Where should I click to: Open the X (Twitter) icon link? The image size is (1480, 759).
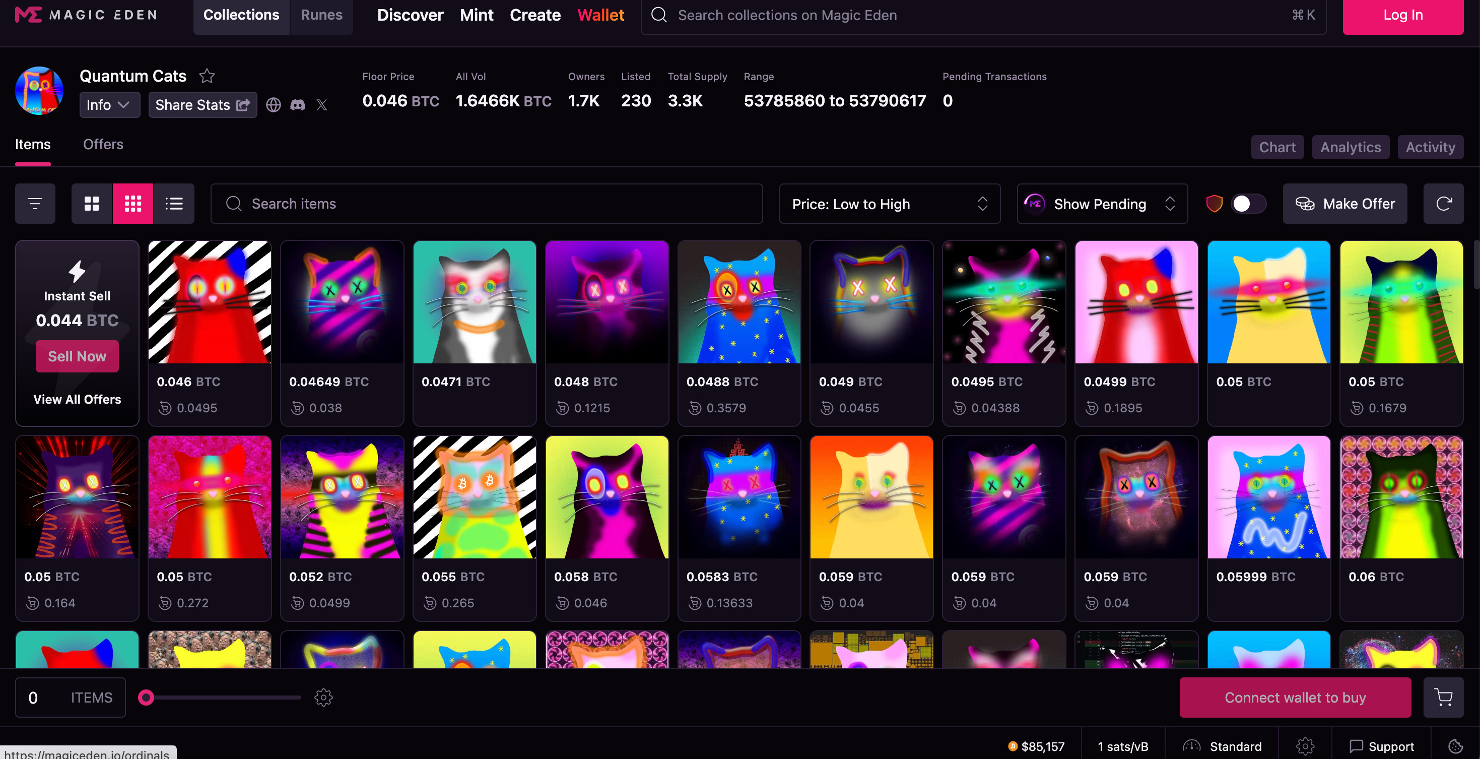pyautogui.click(x=322, y=105)
